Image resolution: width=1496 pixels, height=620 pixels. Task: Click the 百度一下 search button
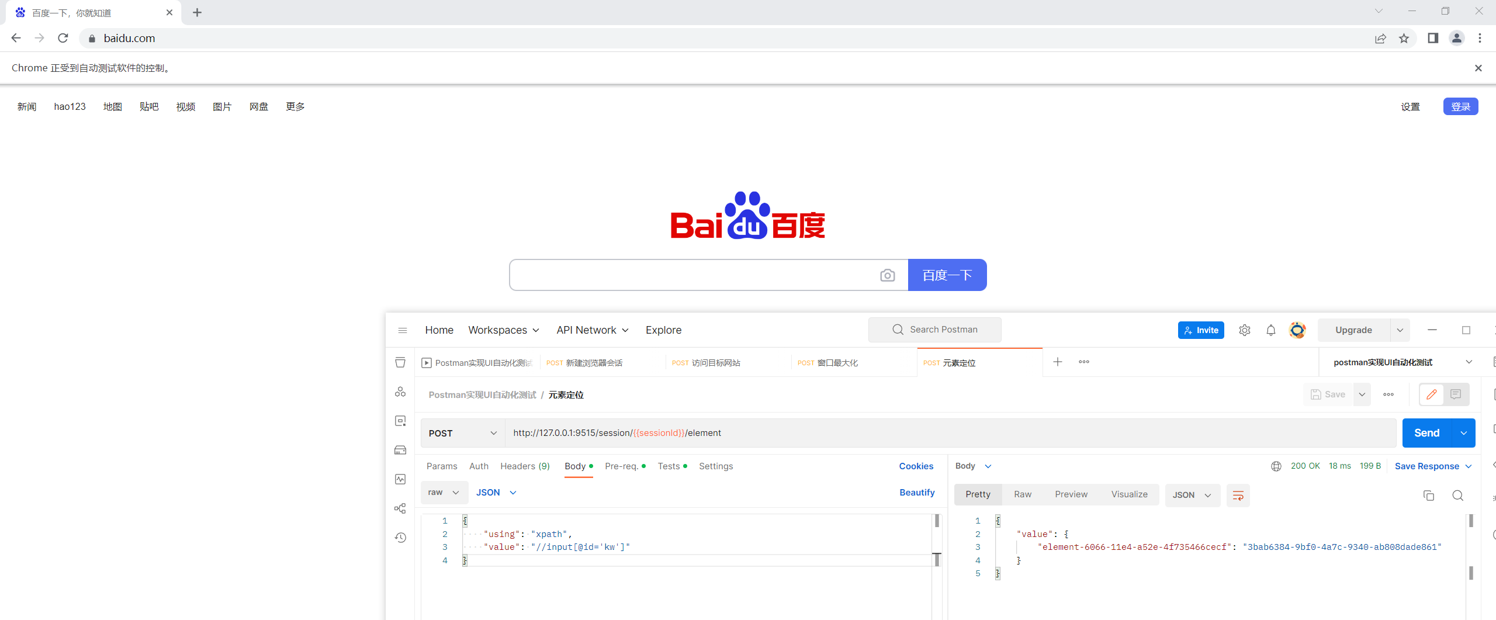[947, 275]
